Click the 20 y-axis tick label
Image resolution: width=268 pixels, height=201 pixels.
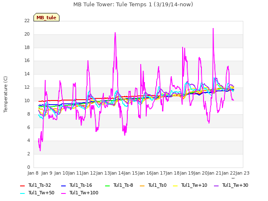tap(27, 34)
